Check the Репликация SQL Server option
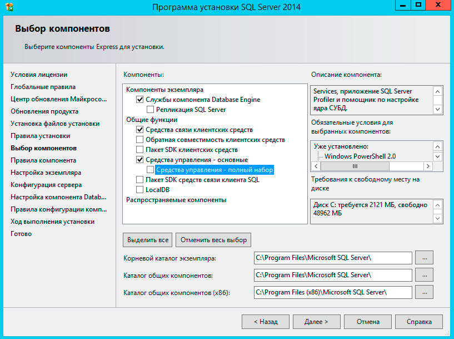The width and height of the screenshot is (454, 339). point(150,110)
